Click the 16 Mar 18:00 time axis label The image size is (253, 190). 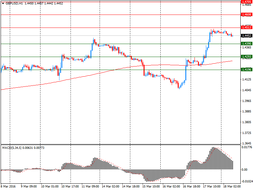pos(192,186)
